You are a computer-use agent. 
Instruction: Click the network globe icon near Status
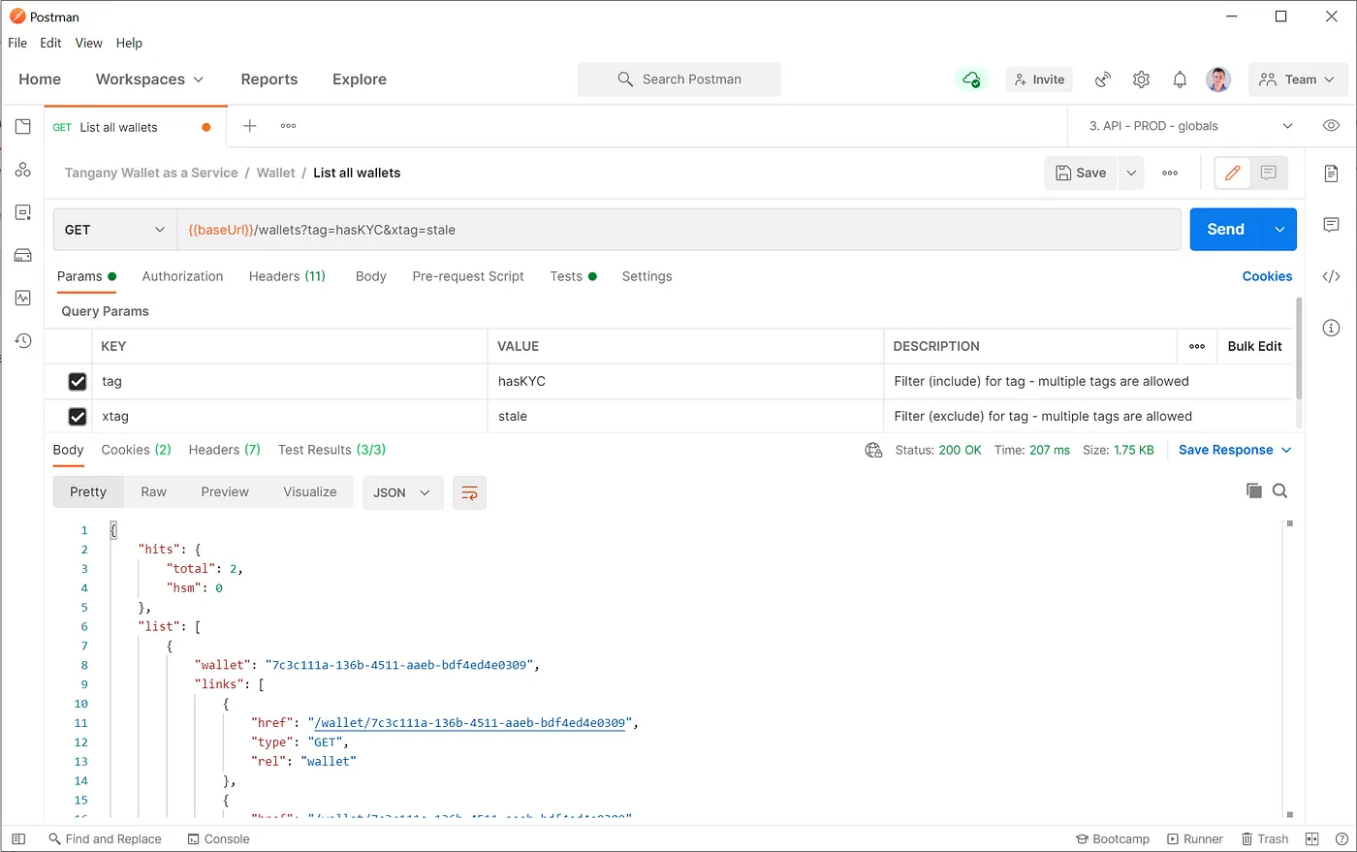click(x=874, y=450)
